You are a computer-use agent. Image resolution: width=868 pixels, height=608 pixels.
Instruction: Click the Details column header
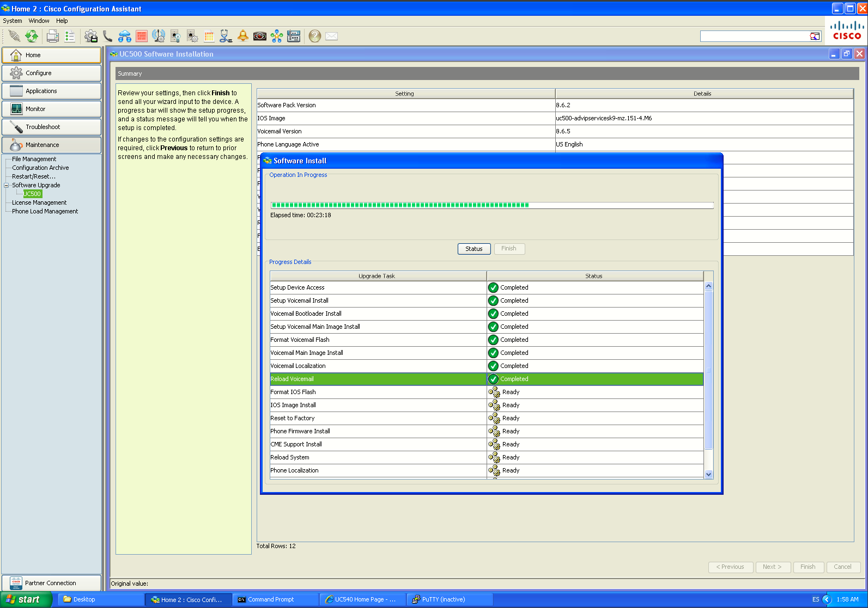click(704, 94)
